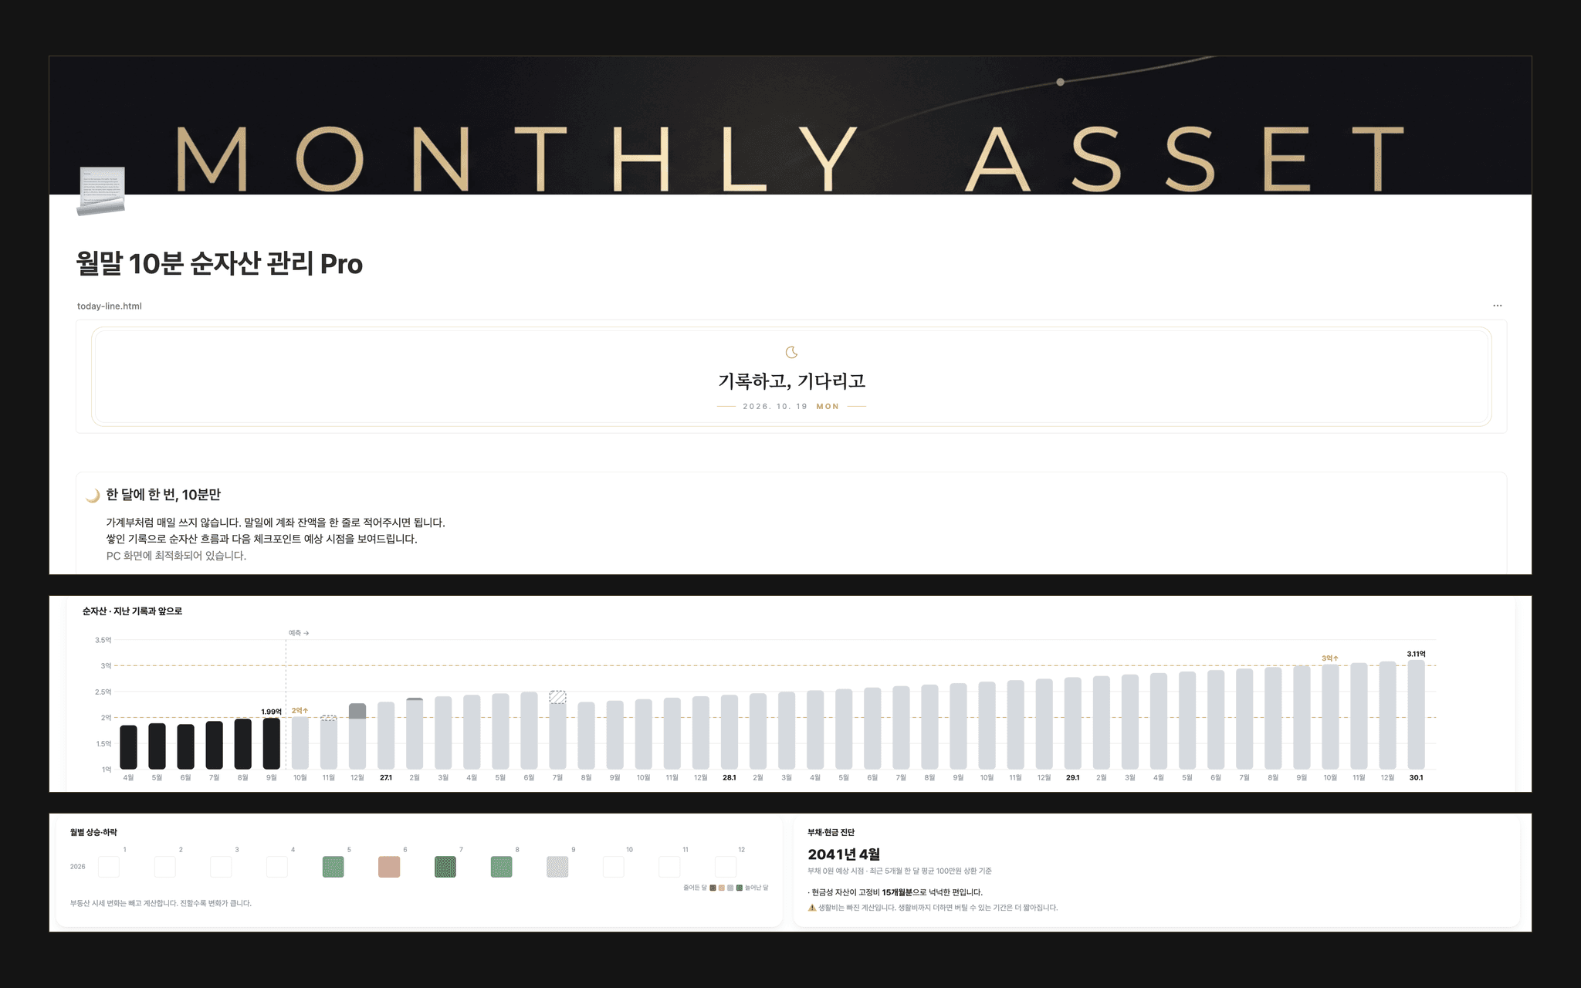Click the bar with the hatched top above 2.5억
This screenshot has height=988, width=1581.
[557, 730]
